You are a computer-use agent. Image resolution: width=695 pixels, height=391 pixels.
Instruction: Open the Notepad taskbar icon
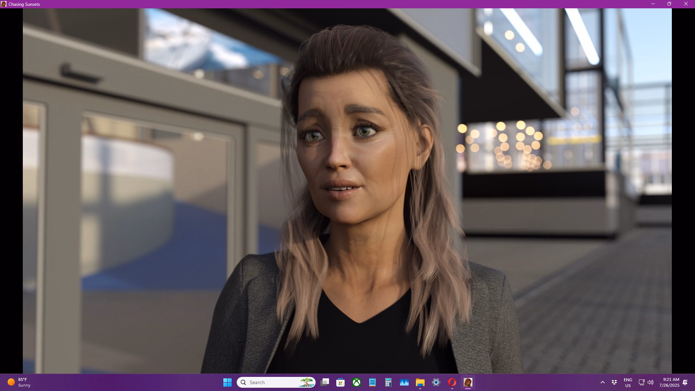point(372,382)
